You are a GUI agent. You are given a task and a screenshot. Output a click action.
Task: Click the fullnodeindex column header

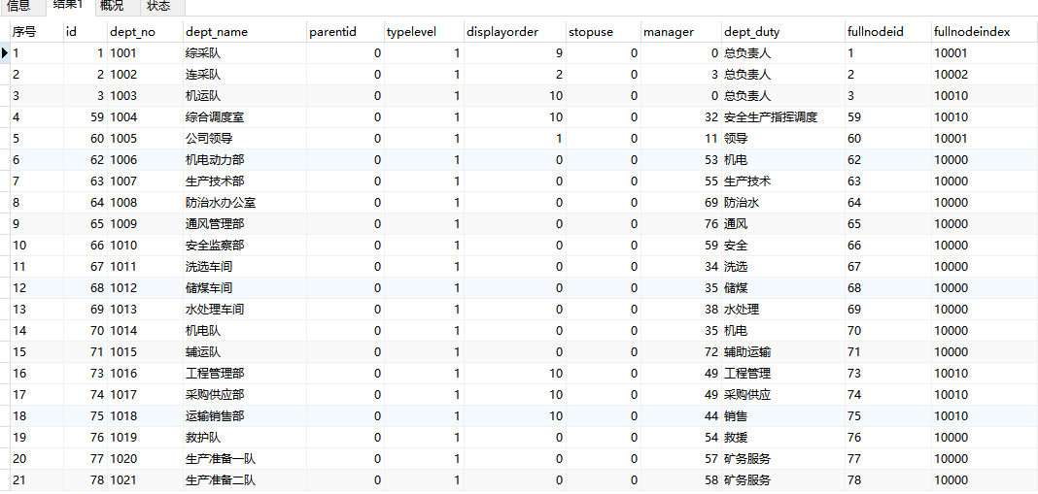click(x=984, y=32)
